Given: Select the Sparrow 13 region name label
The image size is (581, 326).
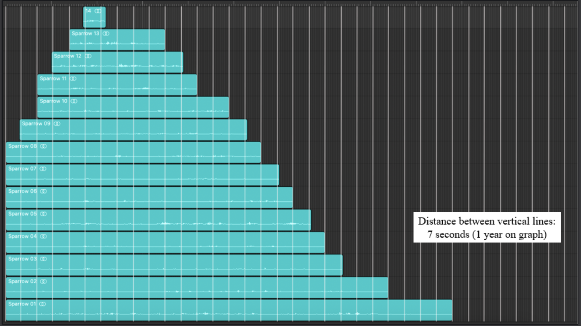Looking at the screenshot, I should coord(85,34).
